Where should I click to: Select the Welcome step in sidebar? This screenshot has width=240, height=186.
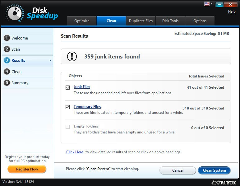[27, 38]
